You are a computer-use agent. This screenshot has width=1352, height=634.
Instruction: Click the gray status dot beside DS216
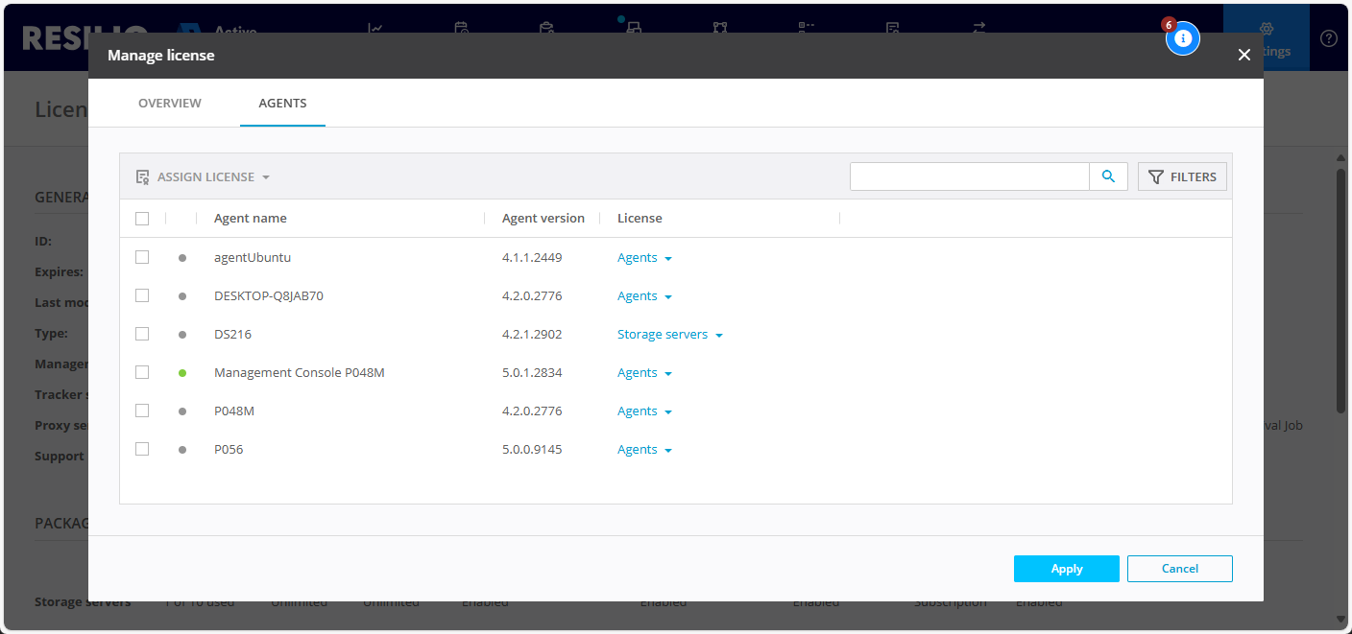(x=182, y=335)
